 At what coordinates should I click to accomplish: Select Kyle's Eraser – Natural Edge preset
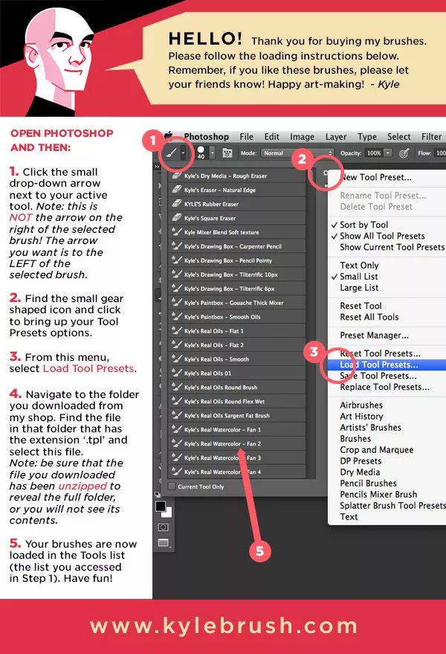237,190
